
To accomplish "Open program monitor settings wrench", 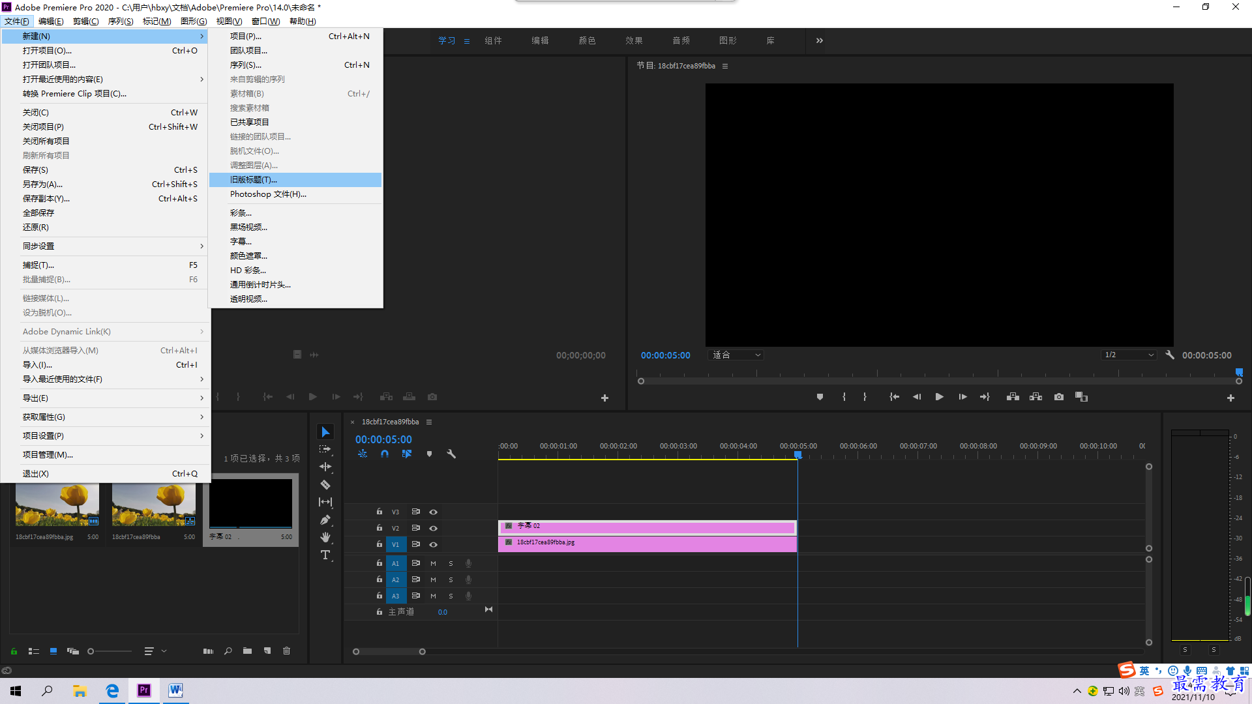I will (x=1170, y=355).
